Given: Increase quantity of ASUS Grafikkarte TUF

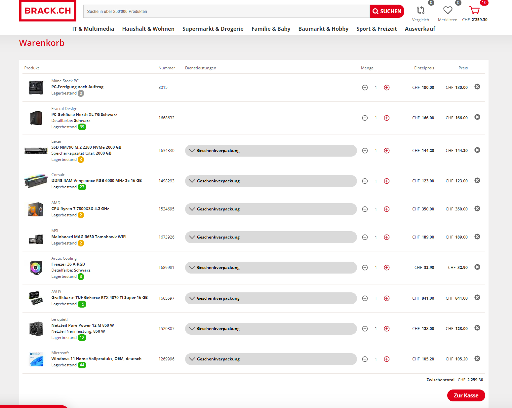Looking at the screenshot, I should (387, 298).
